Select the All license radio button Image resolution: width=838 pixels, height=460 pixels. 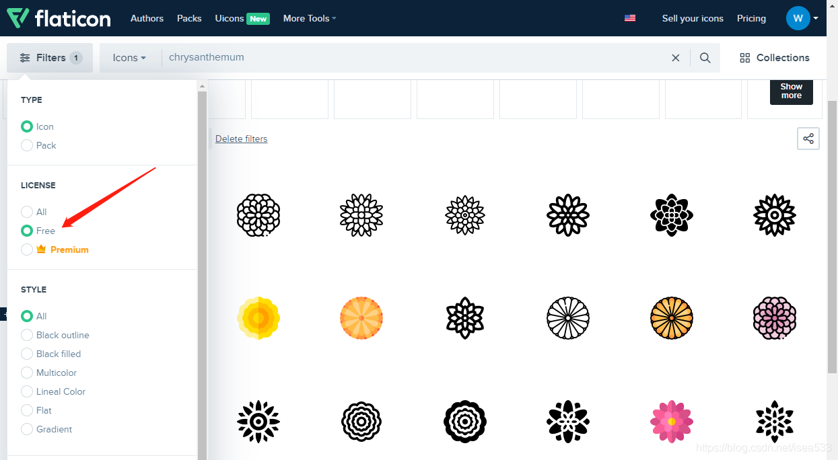click(27, 212)
